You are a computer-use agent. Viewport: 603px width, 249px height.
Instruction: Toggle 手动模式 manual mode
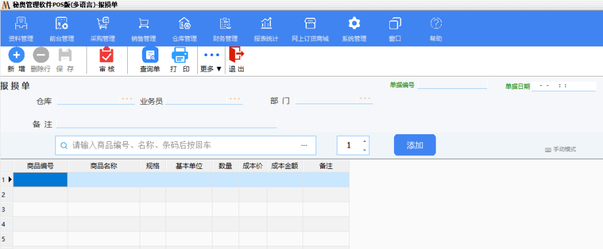[560, 150]
